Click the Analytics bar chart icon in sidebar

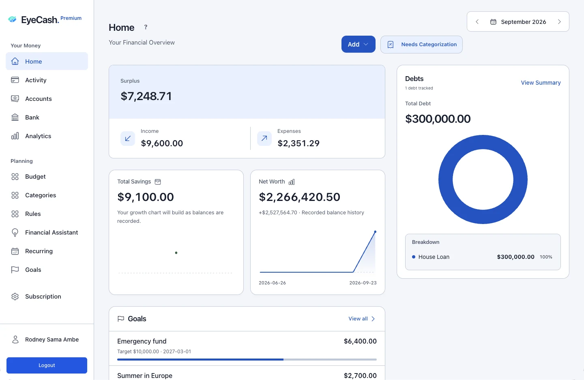click(15, 136)
